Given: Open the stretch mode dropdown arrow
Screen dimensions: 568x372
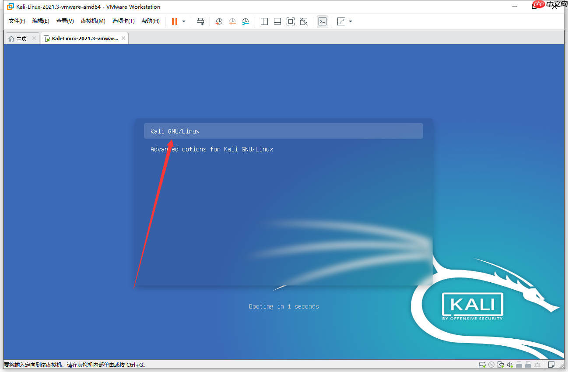Looking at the screenshot, I should [x=350, y=21].
